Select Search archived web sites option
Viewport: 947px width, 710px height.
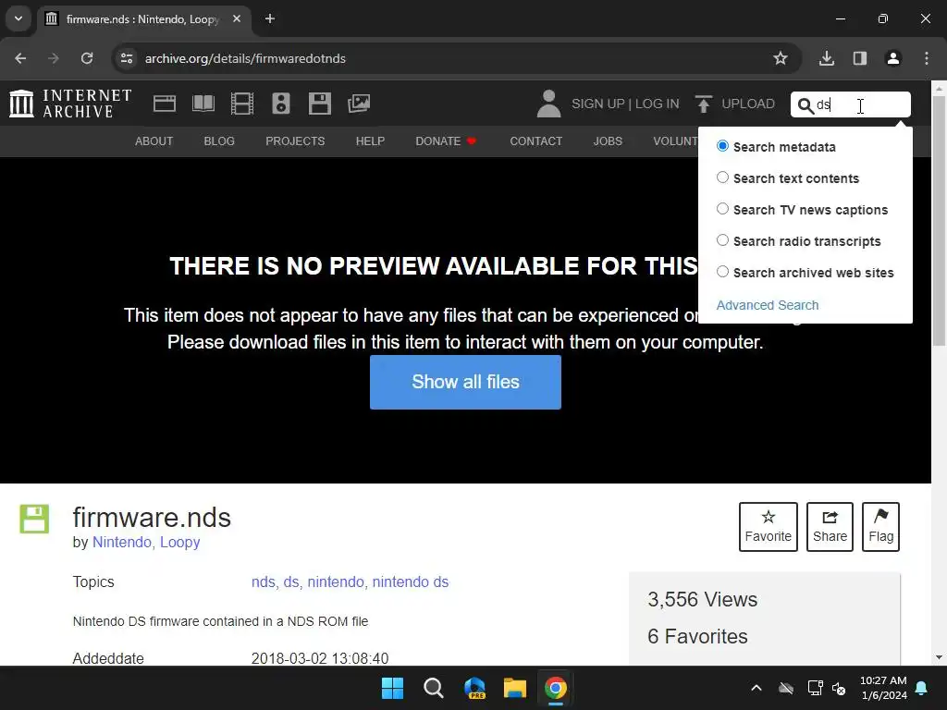point(722,272)
